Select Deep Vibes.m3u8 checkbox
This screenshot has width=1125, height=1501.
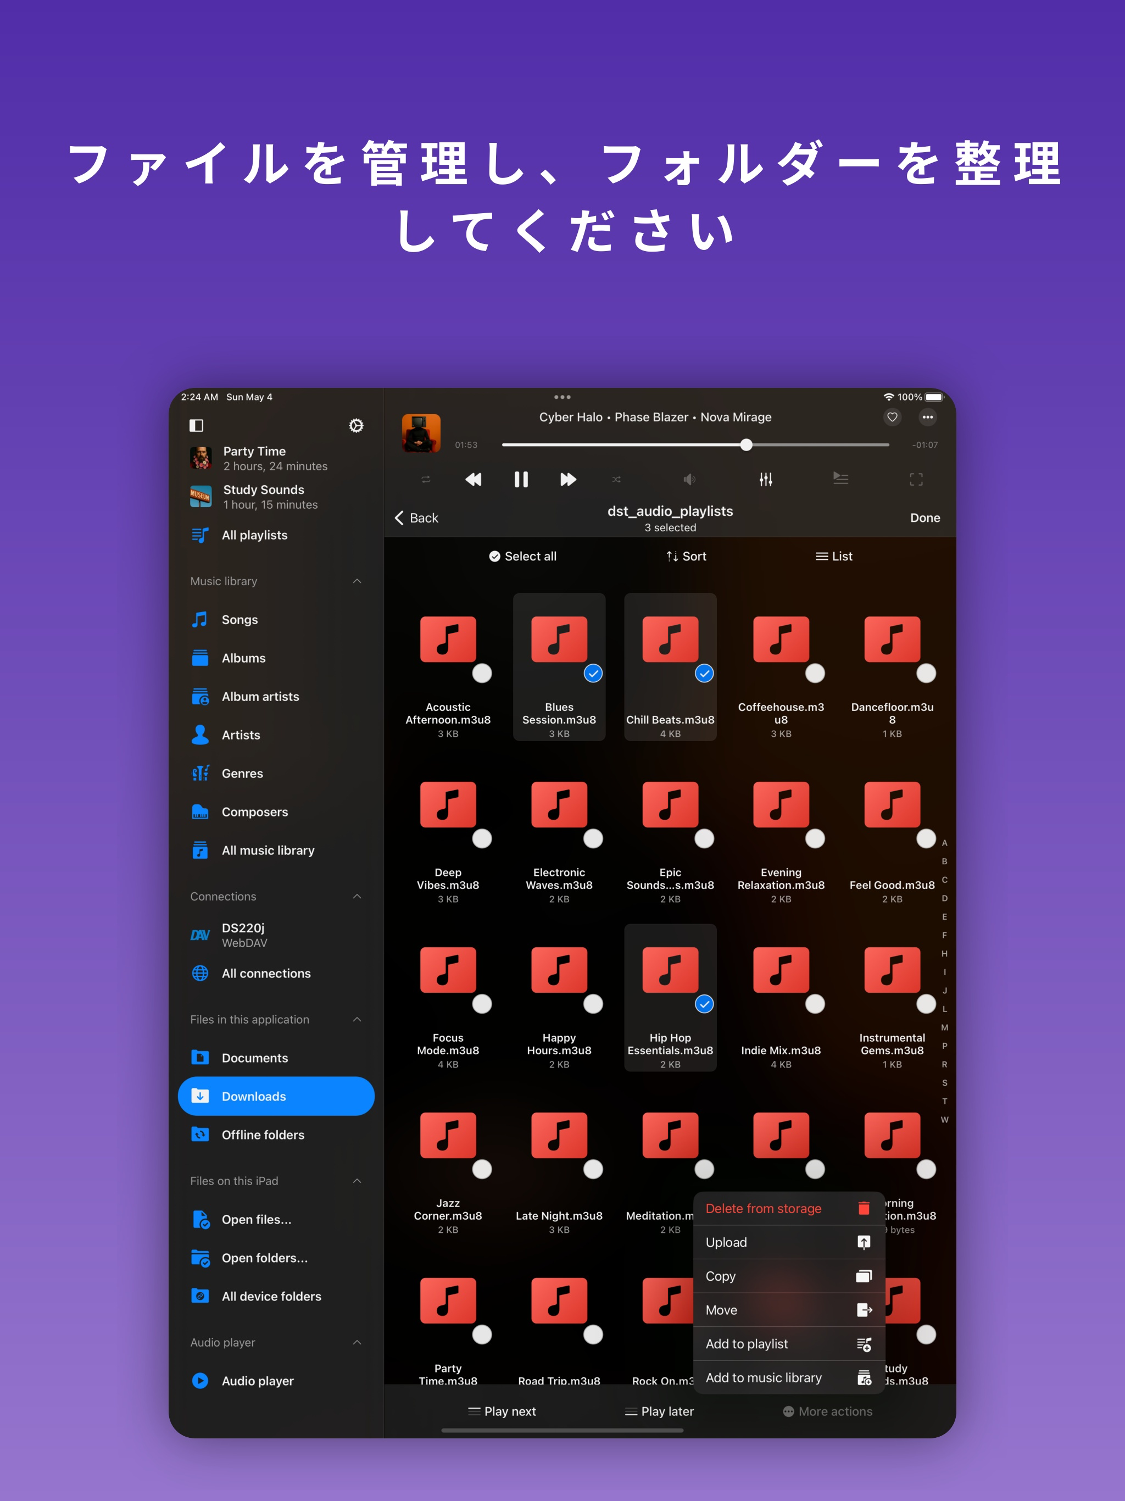(x=482, y=839)
